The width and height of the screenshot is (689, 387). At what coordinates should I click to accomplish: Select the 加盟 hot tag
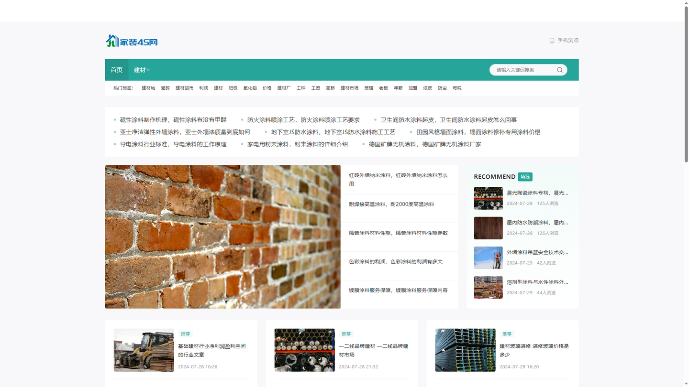coord(413,88)
